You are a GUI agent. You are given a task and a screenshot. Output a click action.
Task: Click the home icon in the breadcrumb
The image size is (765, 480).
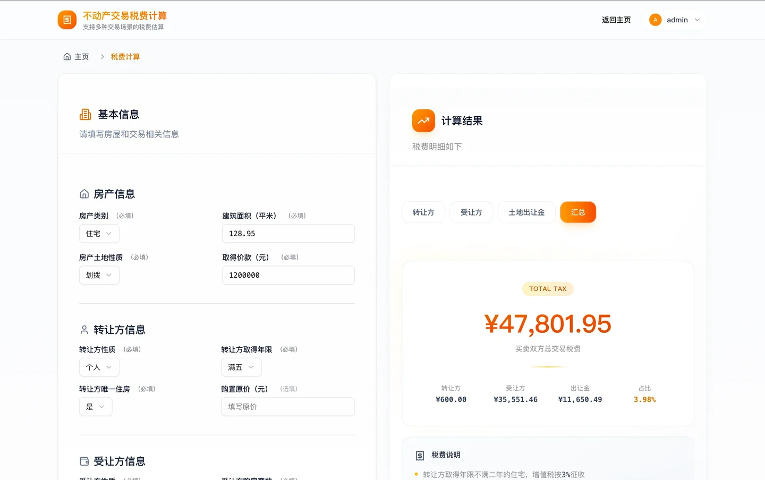click(66, 56)
